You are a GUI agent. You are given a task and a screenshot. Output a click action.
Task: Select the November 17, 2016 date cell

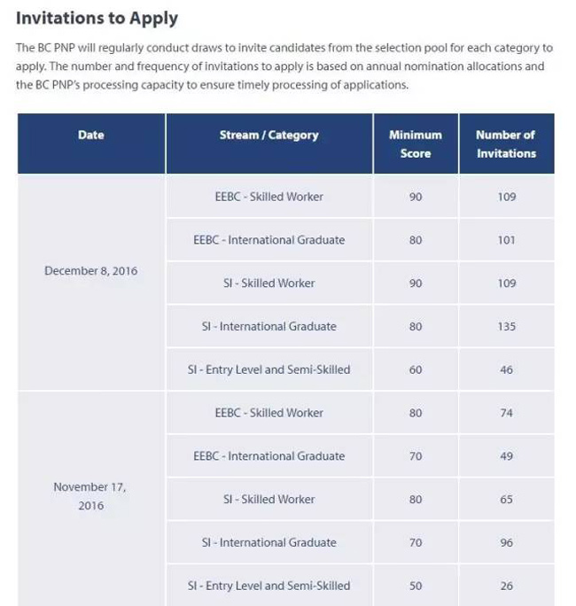coord(91,496)
